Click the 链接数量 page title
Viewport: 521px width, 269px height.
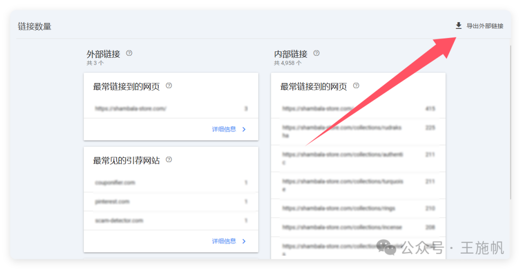(35, 26)
